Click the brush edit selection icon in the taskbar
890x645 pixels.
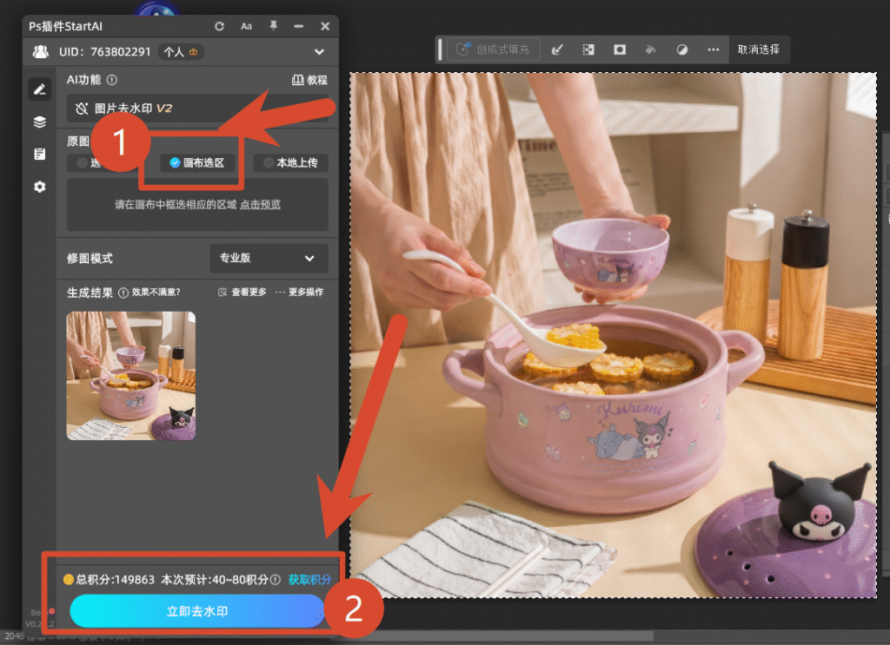pyautogui.click(x=557, y=49)
